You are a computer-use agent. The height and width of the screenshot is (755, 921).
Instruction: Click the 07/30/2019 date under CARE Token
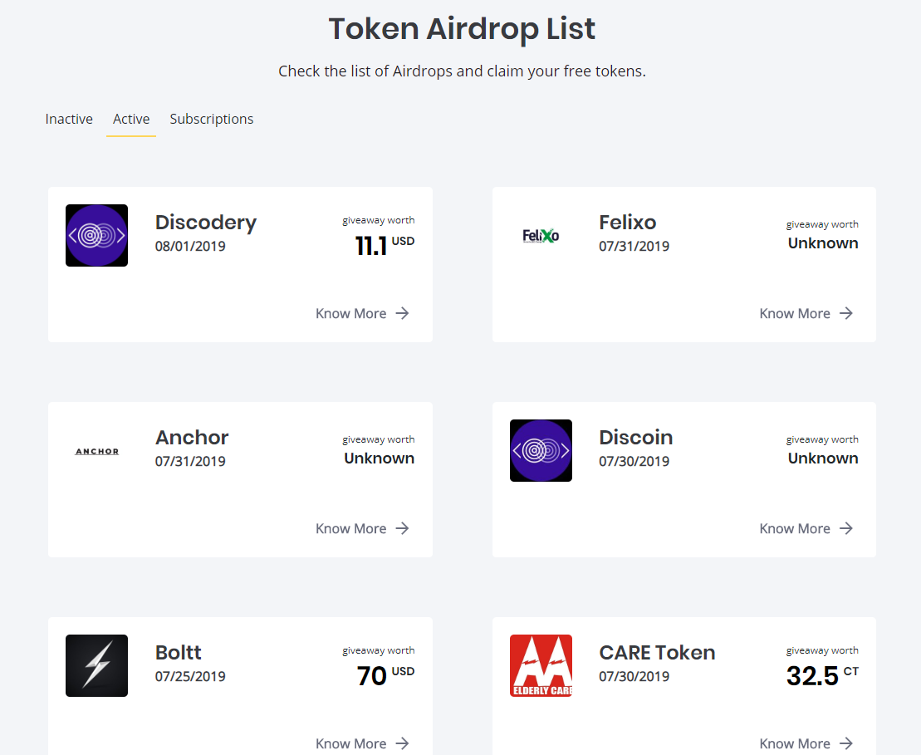[634, 676]
